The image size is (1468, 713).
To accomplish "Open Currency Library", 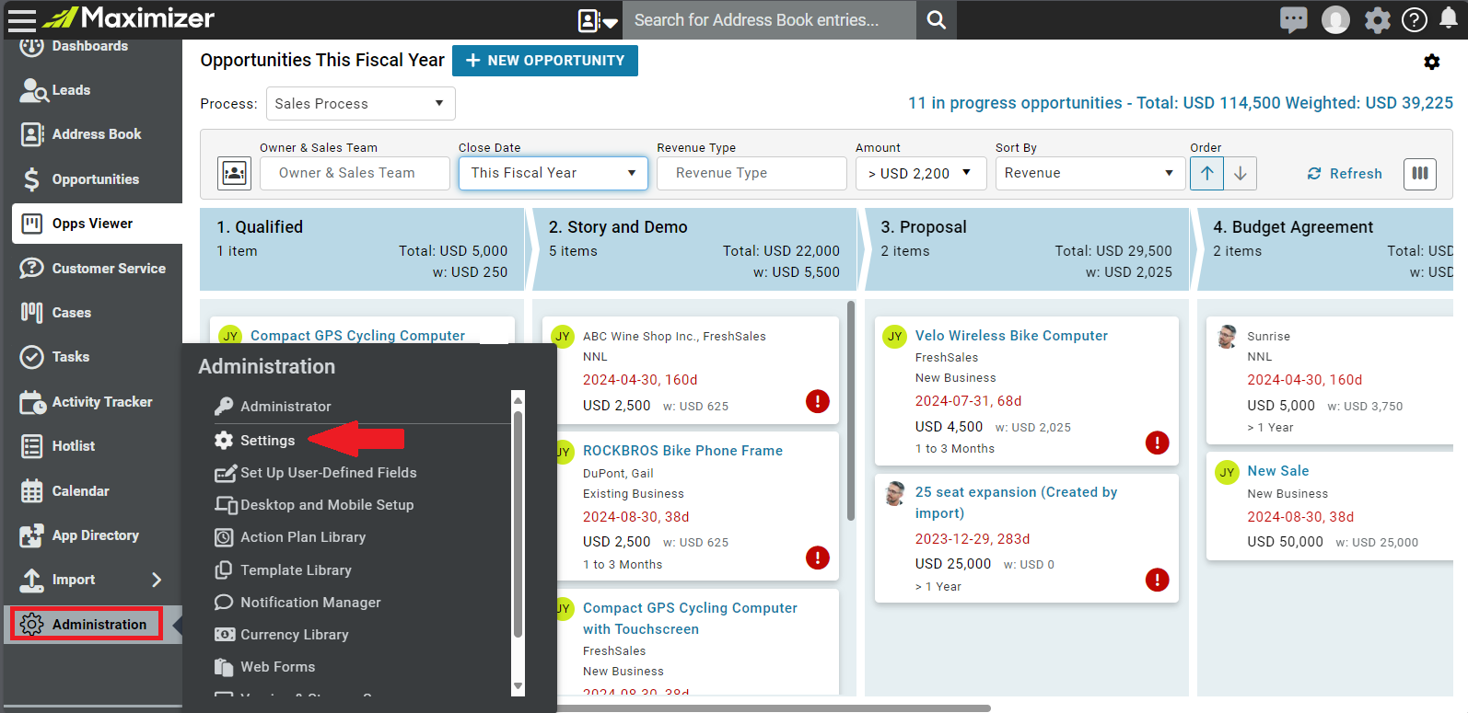I will pyautogui.click(x=295, y=635).
